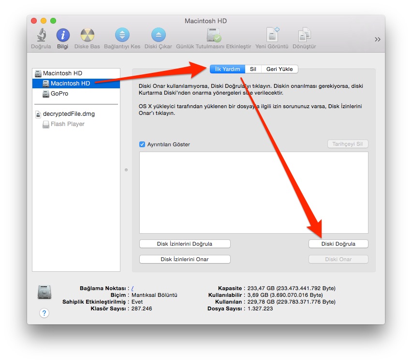Switch to the Geri Yükle tab
The height and width of the screenshot is (363, 412).
point(279,69)
